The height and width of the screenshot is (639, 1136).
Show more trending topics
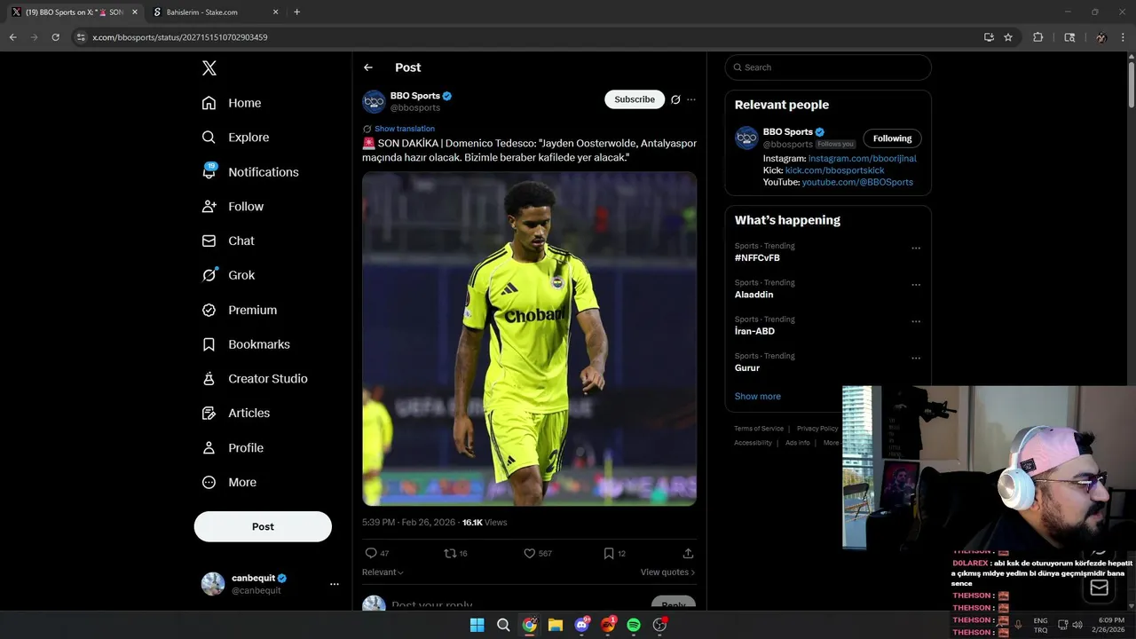tap(757, 397)
